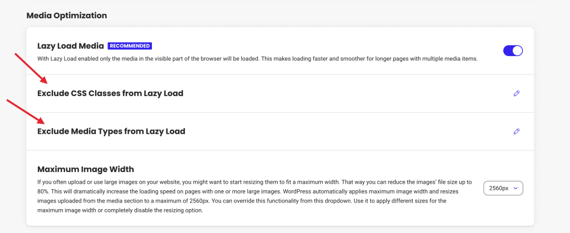Click the lower red arrow annotation
Image resolution: width=570 pixels, height=233 pixels.
tap(27, 112)
